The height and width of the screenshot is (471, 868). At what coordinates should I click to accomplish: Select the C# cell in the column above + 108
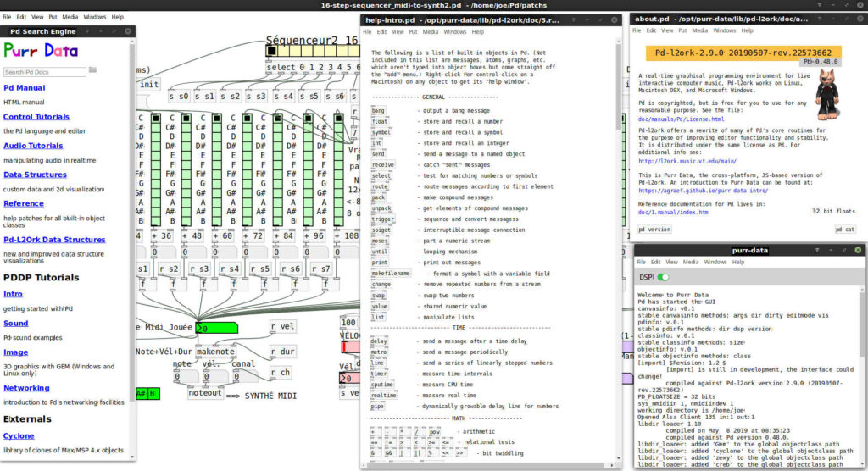click(x=339, y=127)
